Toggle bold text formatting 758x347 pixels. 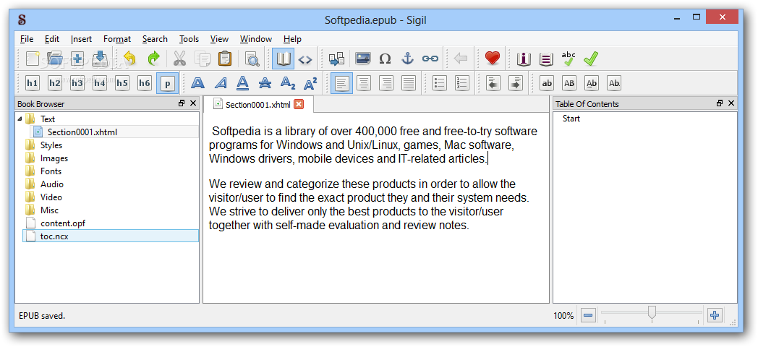click(x=197, y=83)
